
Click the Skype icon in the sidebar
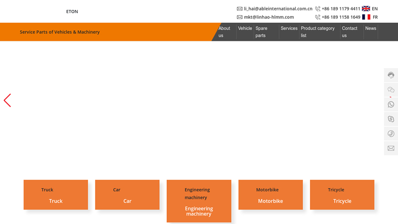pos(391,119)
